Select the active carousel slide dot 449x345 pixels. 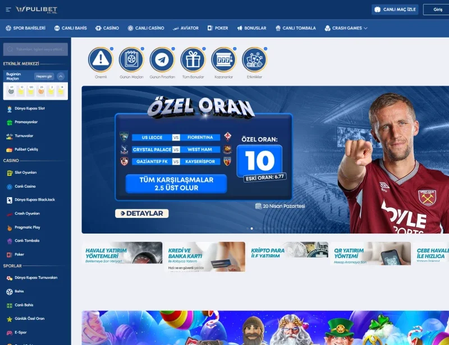pyautogui.click(x=251, y=229)
